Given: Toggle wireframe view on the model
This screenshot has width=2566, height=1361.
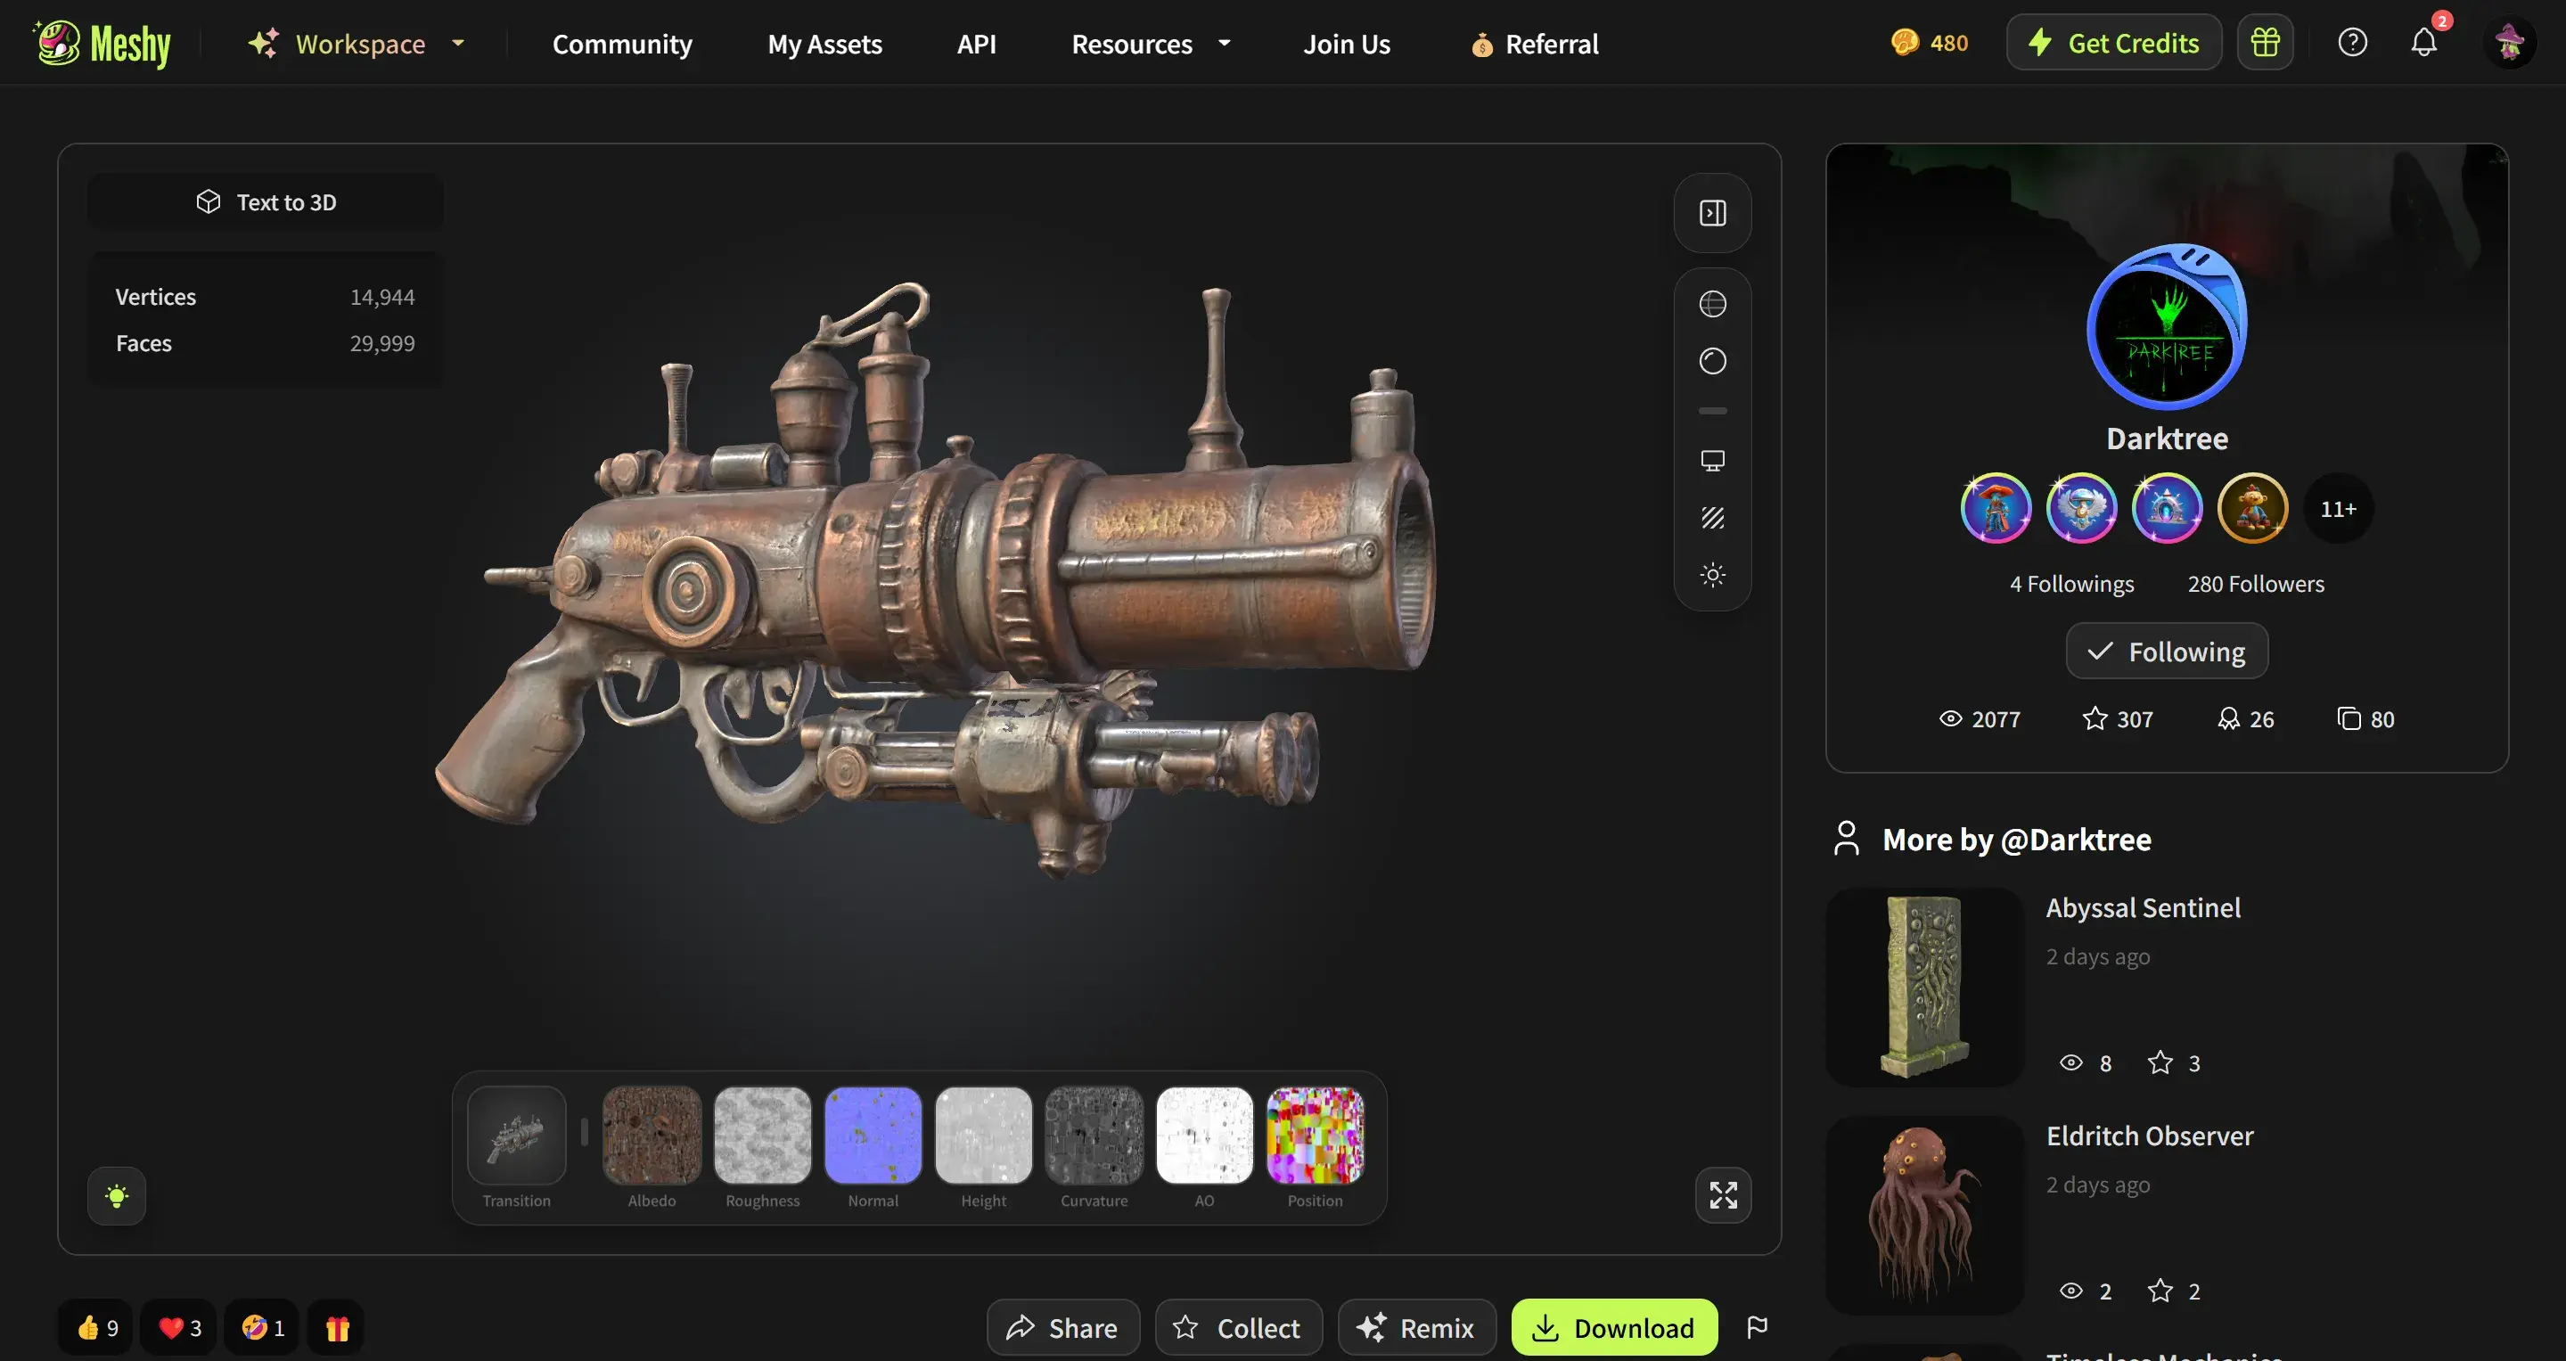Looking at the screenshot, I should pyautogui.click(x=1712, y=303).
